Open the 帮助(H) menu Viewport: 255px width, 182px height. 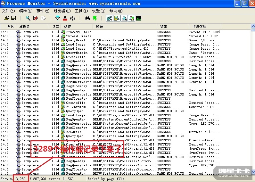click(116, 11)
